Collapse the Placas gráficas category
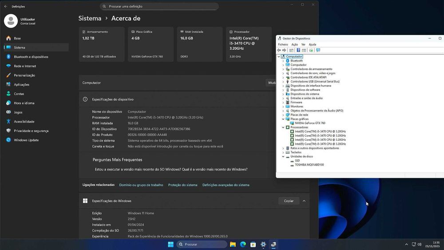 (x=283, y=119)
